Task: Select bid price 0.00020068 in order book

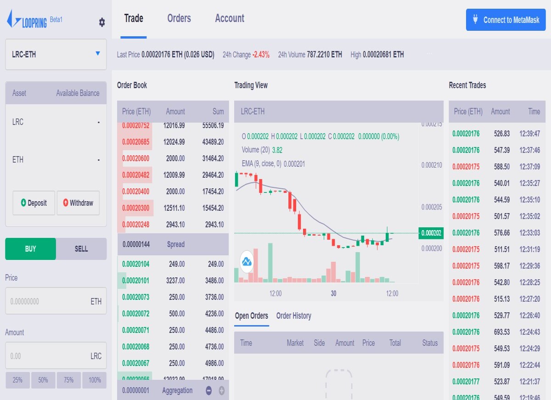Action: pos(136,347)
